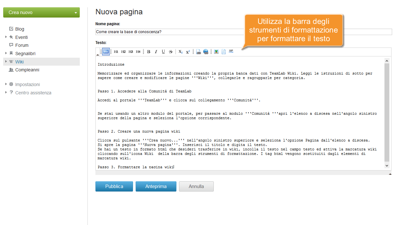Click the Compleanni people icon
395x225 pixels.
pyautogui.click(x=11, y=70)
